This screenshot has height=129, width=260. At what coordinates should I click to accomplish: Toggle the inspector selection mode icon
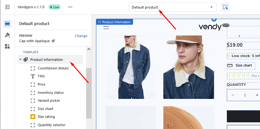(x=225, y=7)
